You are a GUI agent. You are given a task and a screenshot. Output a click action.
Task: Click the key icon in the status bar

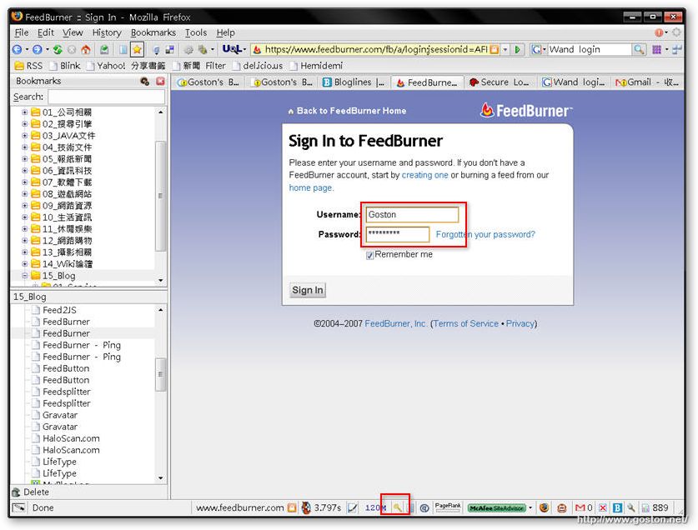point(397,507)
